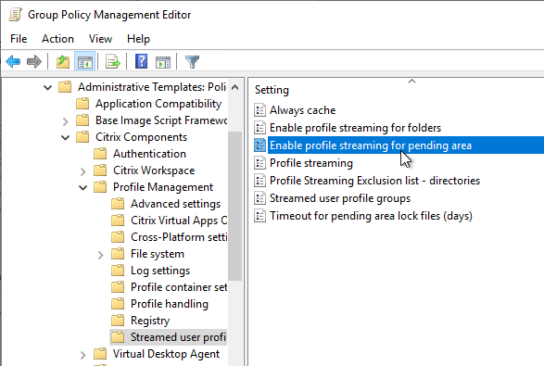This screenshot has height=366, width=544.
Task: Open the File menu
Action: pos(19,39)
